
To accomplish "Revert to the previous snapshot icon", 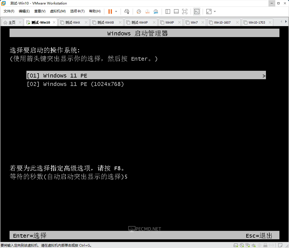I will (x=147, y=12).
